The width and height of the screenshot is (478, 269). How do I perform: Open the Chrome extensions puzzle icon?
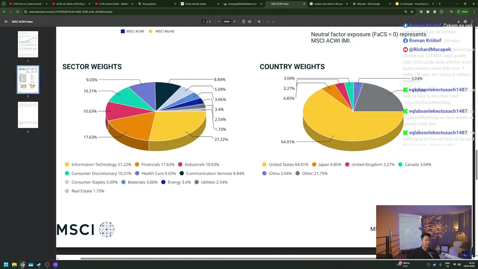(x=441, y=12)
